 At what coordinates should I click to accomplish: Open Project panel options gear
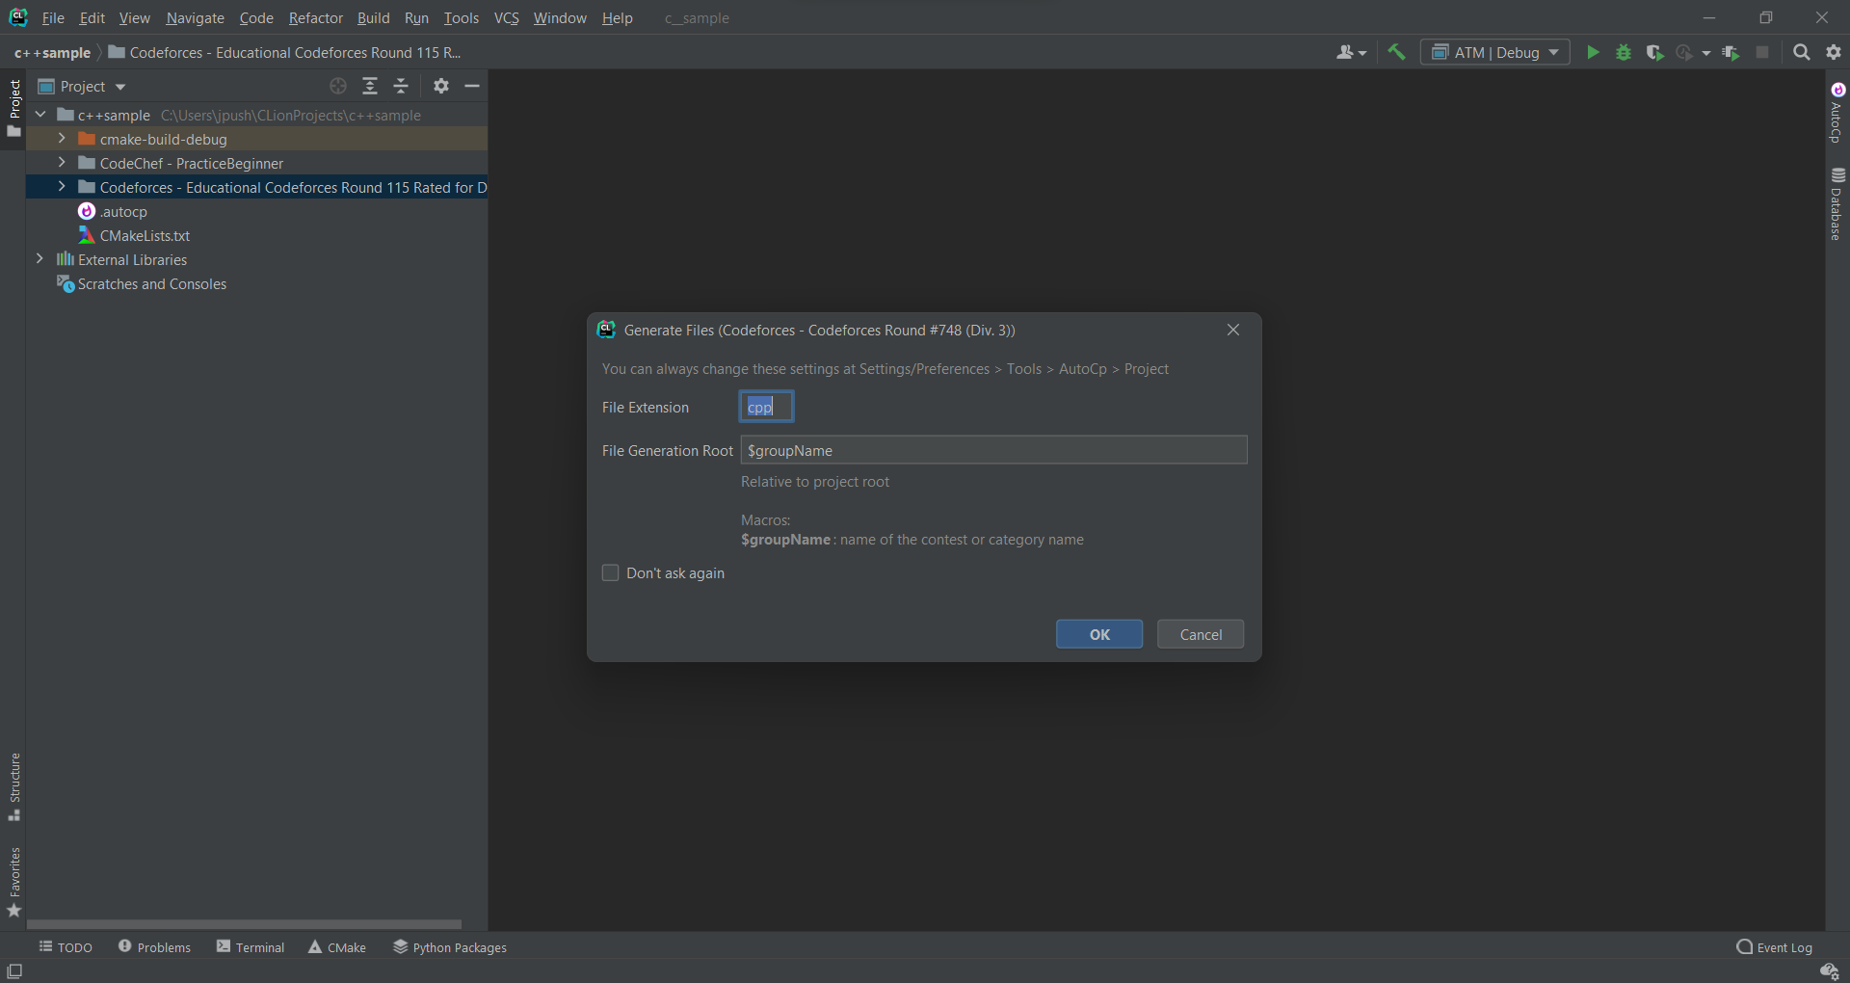(x=441, y=86)
